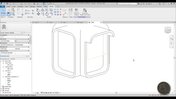176x99 pixels.
Task: Click the Help question mark icon
Action: coord(164,4)
